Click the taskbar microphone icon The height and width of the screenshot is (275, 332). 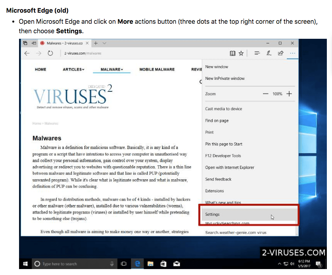(112, 264)
